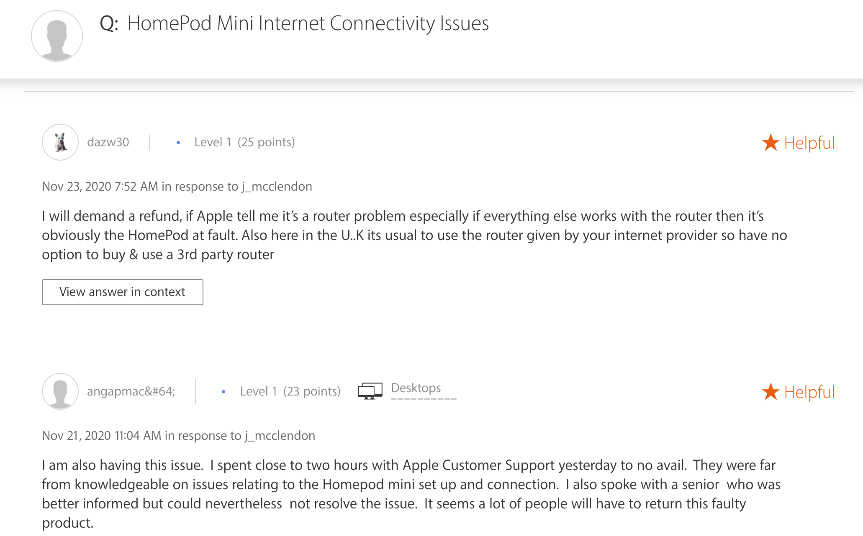Open dazw30's dog profile picture
This screenshot has height=536, width=863.
click(60, 142)
